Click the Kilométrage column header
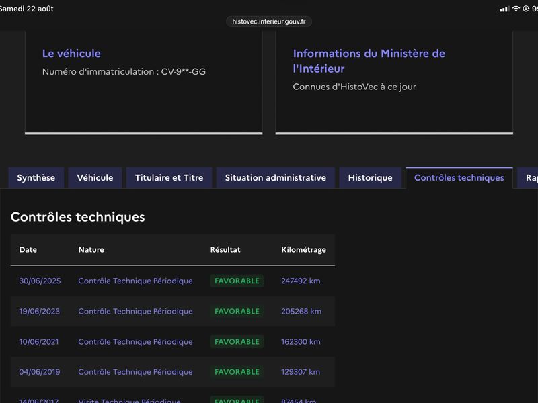Screen dimensions: 538x403 [304, 250]
